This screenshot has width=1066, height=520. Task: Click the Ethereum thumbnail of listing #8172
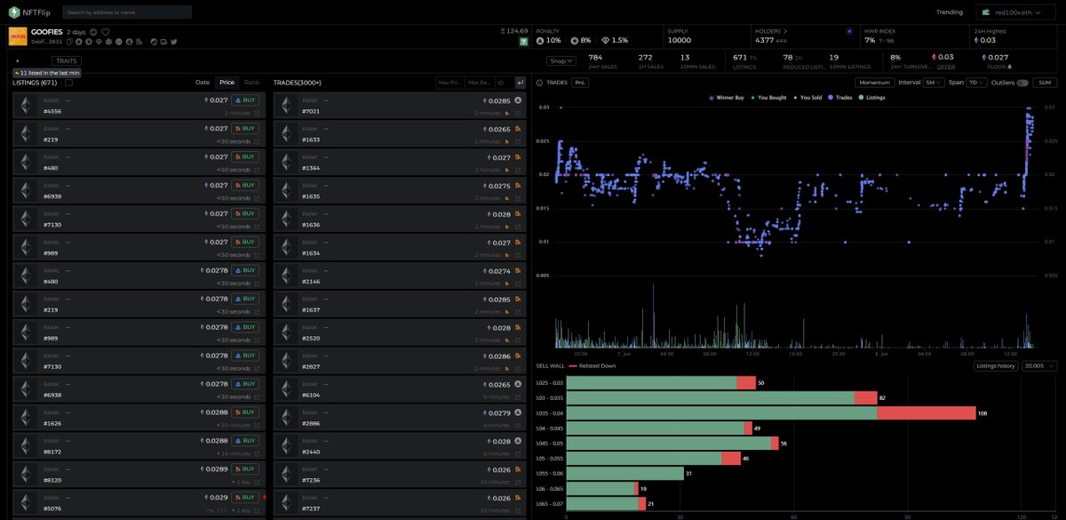pos(25,445)
